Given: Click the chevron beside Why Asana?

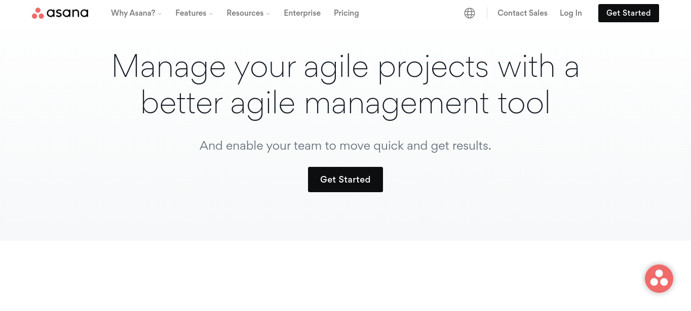Looking at the screenshot, I should 160,14.
